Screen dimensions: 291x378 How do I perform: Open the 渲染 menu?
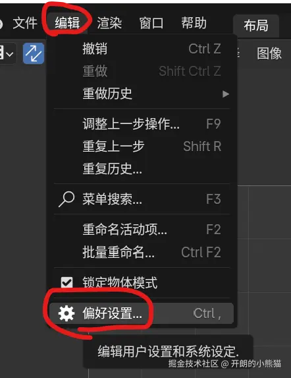coord(109,23)
